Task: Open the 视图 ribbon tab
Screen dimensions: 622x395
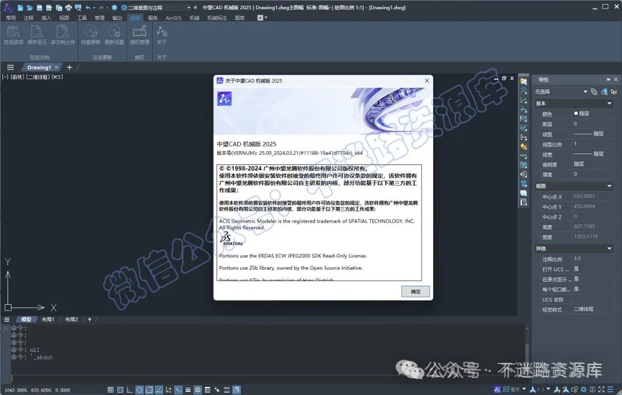Action: (x=64, y=18)
